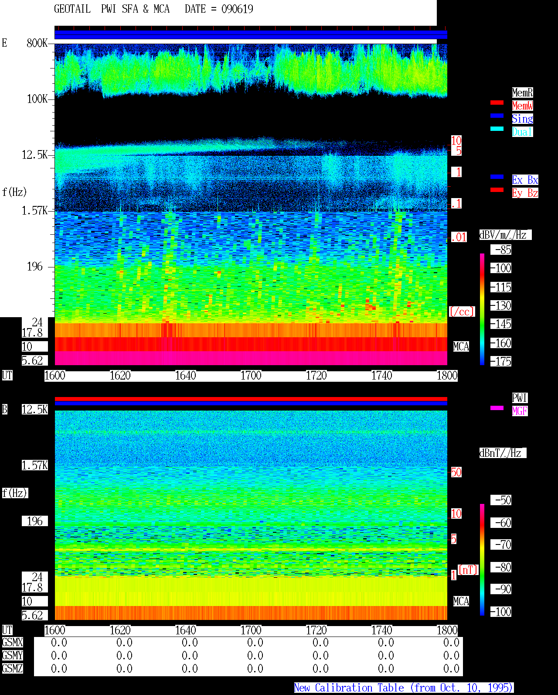Click the red status bar above B spectrogram
The width and height of the screenshot is (558, 695).
tap(251, 399)
